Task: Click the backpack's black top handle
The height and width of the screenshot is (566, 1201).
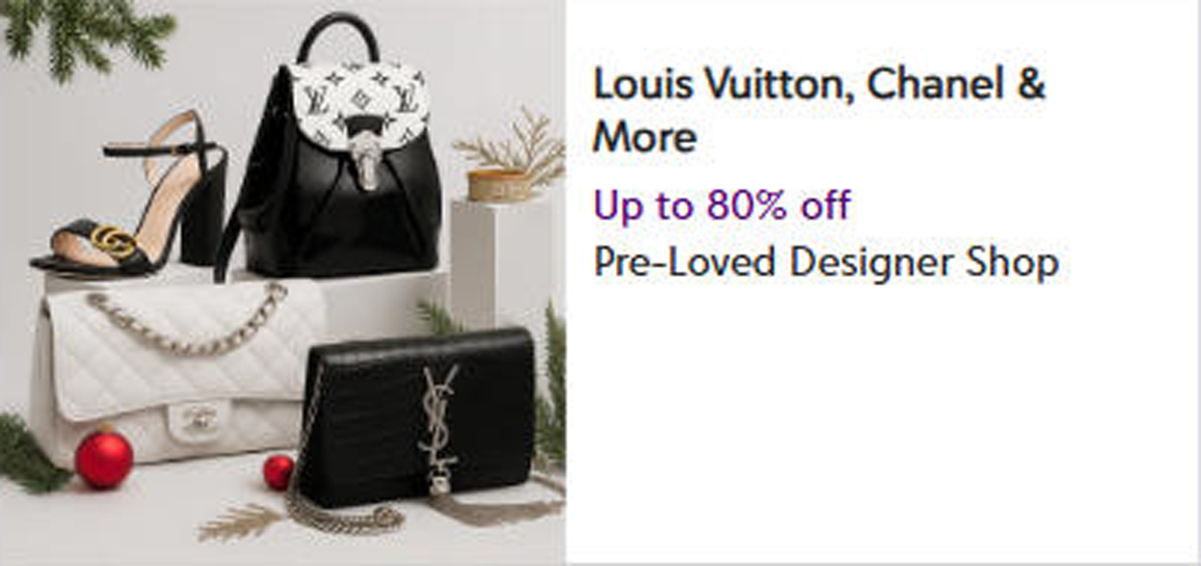Action: coord(338,37)
